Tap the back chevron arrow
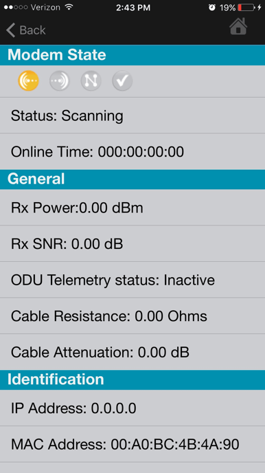Viewport: 265px width, 473px height. [x=11, y=30]
